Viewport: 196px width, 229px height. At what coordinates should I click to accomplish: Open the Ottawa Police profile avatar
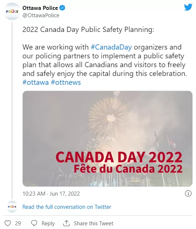(x=12, y=11)
